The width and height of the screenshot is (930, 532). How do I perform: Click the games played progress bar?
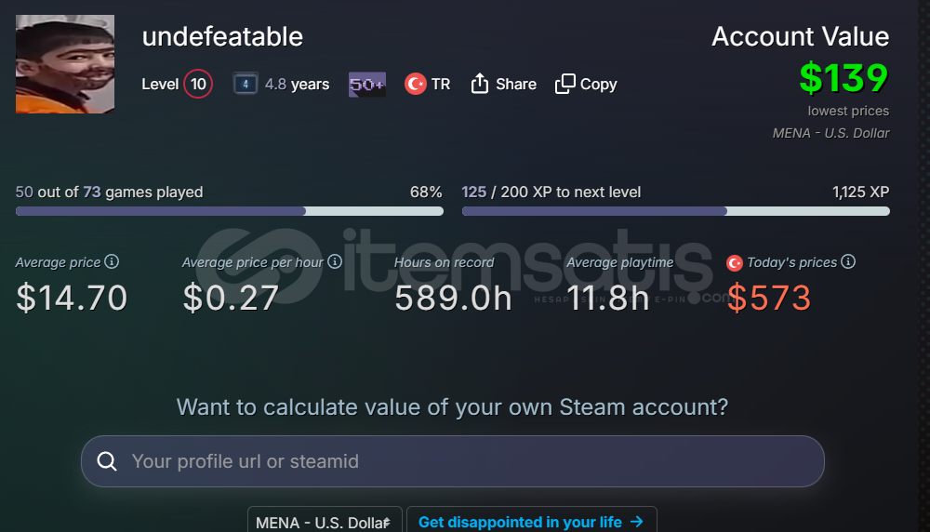[x=229, y=211]
